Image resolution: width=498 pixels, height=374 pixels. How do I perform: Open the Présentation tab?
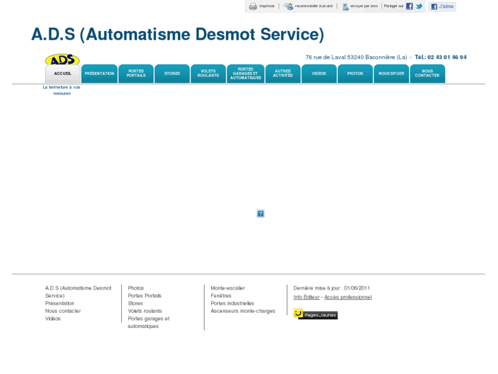99,73
